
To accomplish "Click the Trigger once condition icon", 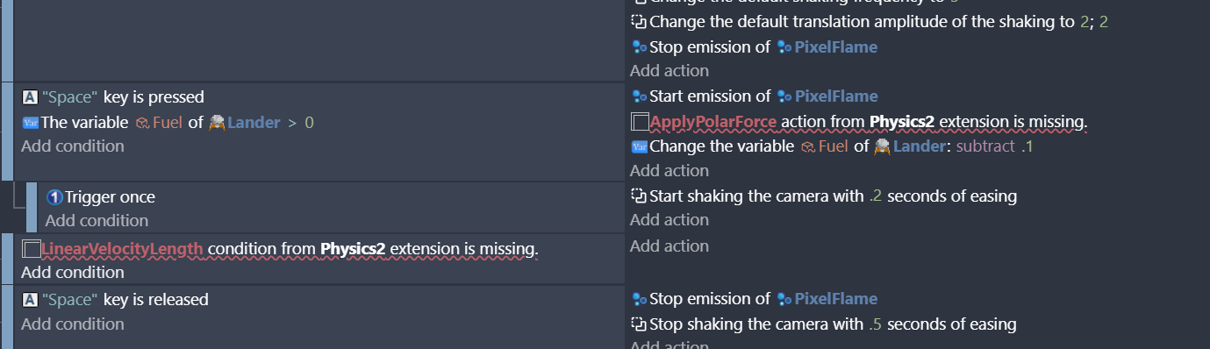I will click(x=54, y=197).
